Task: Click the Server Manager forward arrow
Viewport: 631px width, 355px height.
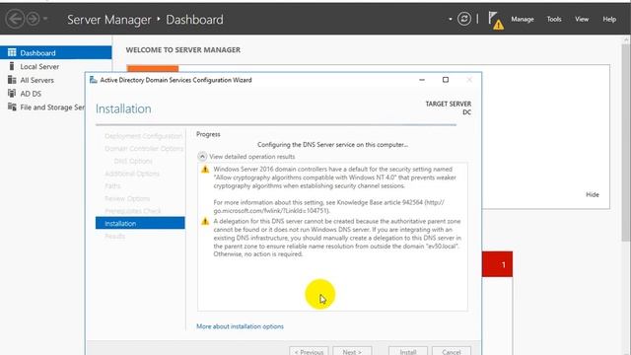Action: (33, 19)
